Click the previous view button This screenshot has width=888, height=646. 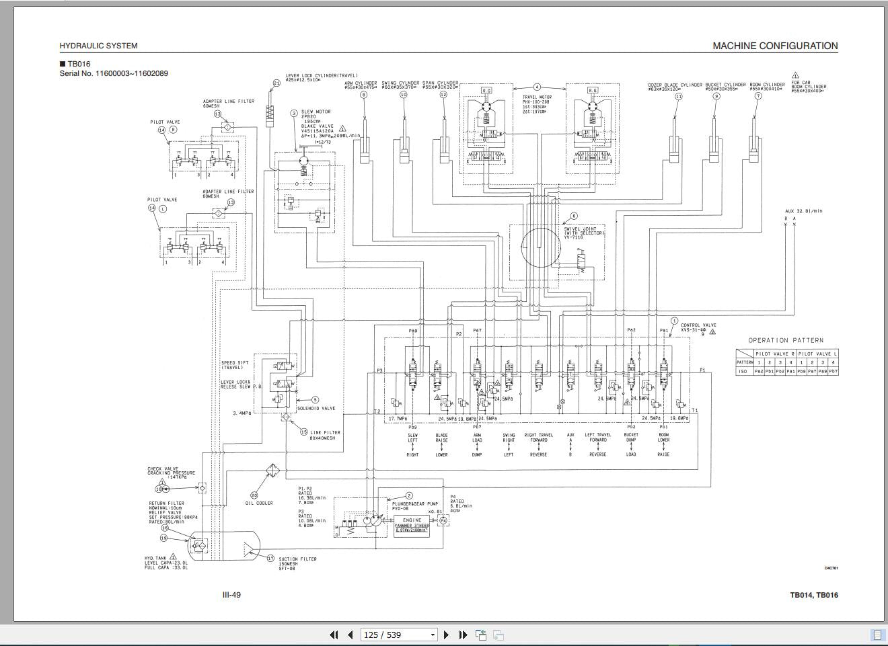[481, 635]
